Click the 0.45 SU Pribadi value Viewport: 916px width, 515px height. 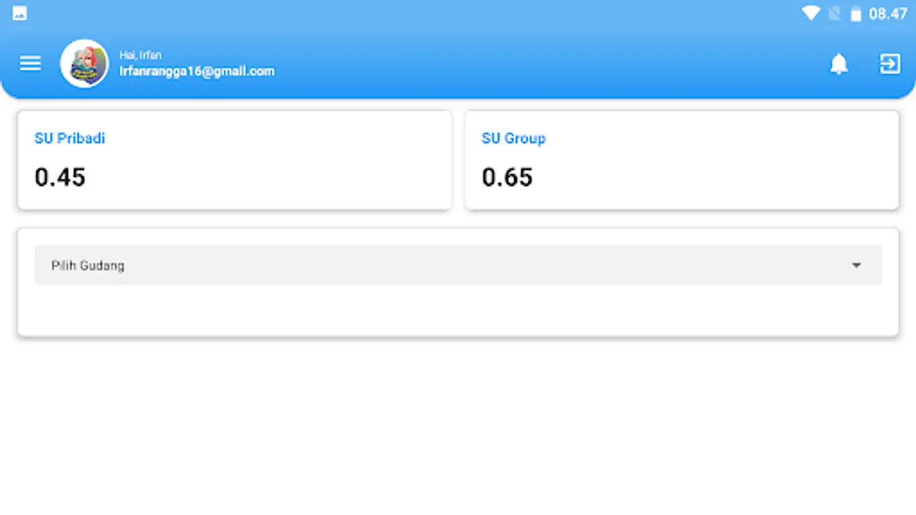(x=60, y=177)
